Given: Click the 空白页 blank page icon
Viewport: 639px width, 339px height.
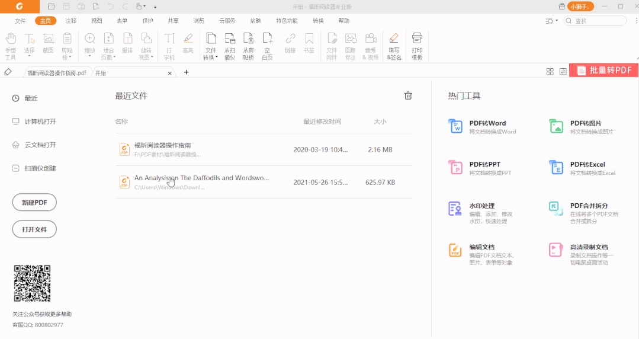Looking at the screenshot, I should (x=267, y=46).
